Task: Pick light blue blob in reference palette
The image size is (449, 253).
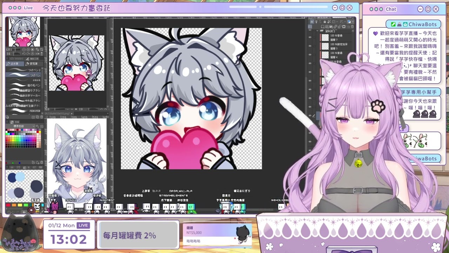Action: pos(20,177)
